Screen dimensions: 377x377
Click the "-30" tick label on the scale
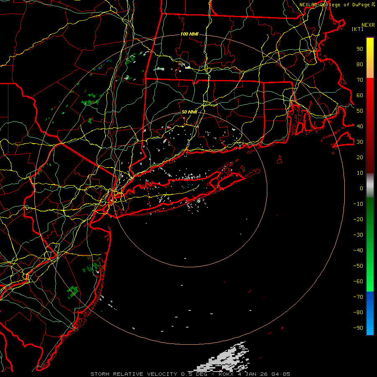[358, 235]
